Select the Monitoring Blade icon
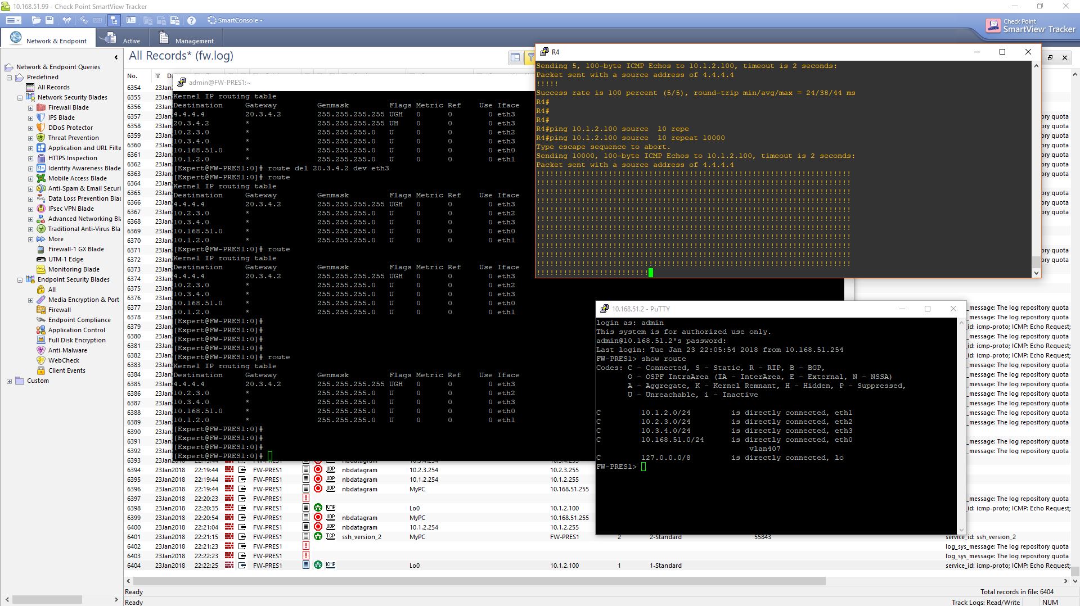The width and height of the screenshot is (1080, 606). (41, 269)
